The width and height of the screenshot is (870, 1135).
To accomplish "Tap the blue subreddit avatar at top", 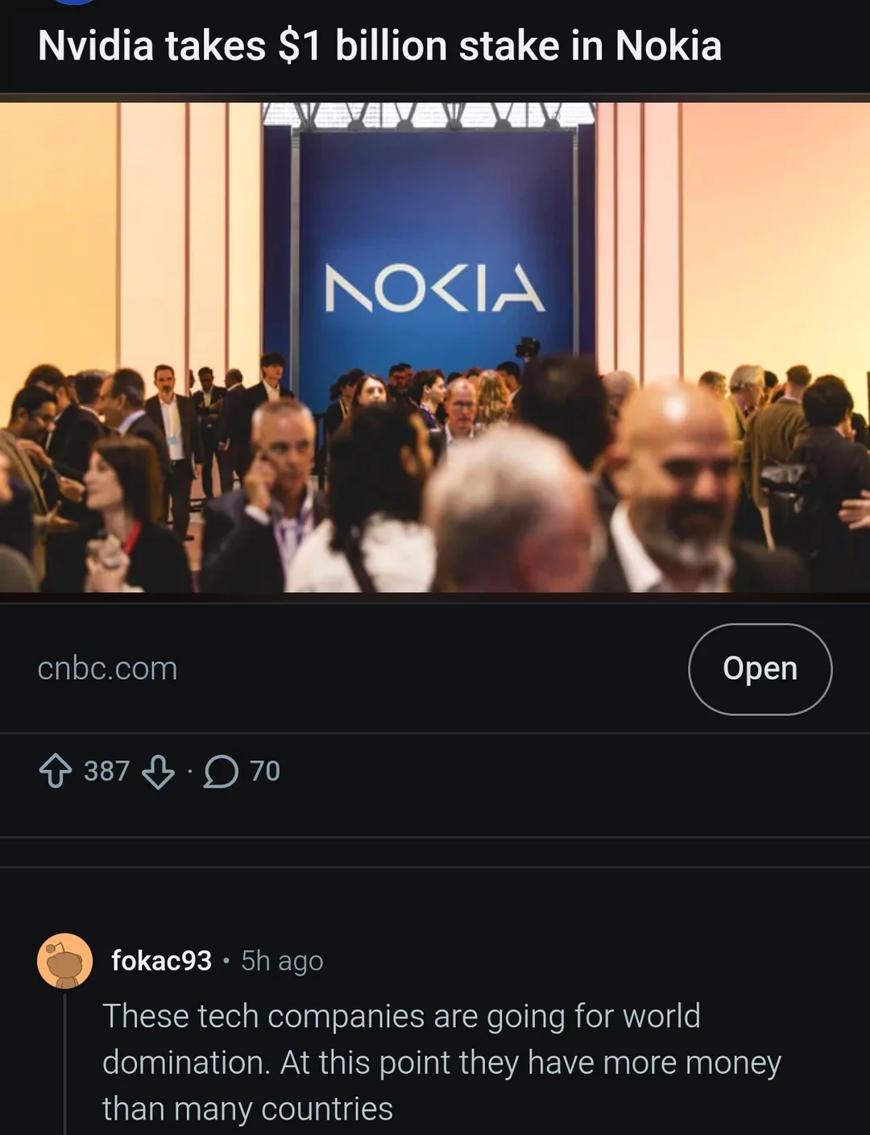I will coord(74,2).
